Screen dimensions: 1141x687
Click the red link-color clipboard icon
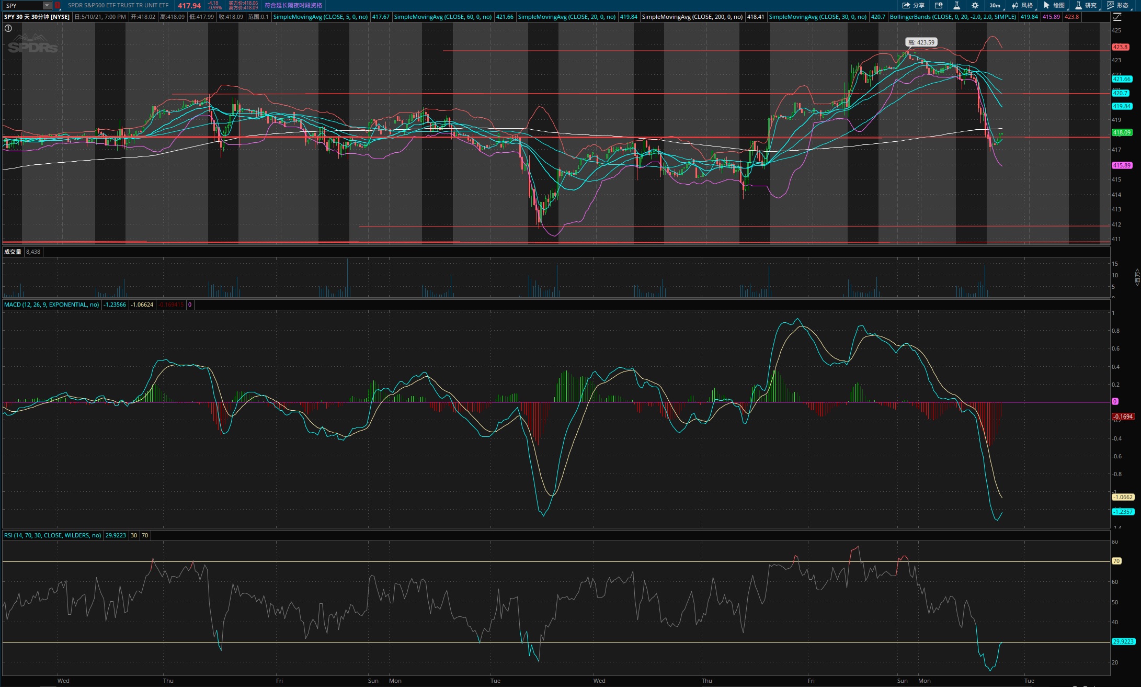(58, 5)
